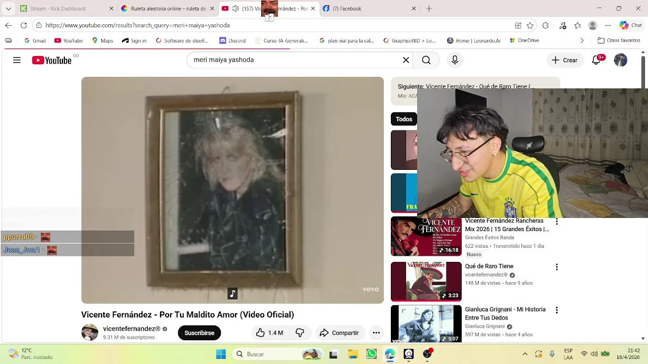
Task: Like the video with thumbs up
Action: (x=269, y=333)
